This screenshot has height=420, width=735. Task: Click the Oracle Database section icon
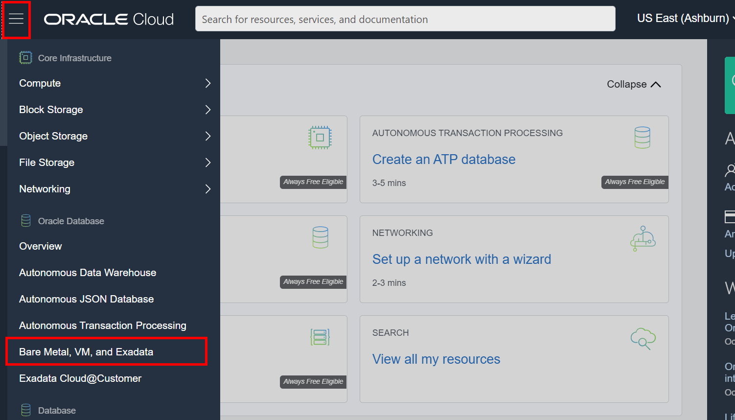click(26, 221)
